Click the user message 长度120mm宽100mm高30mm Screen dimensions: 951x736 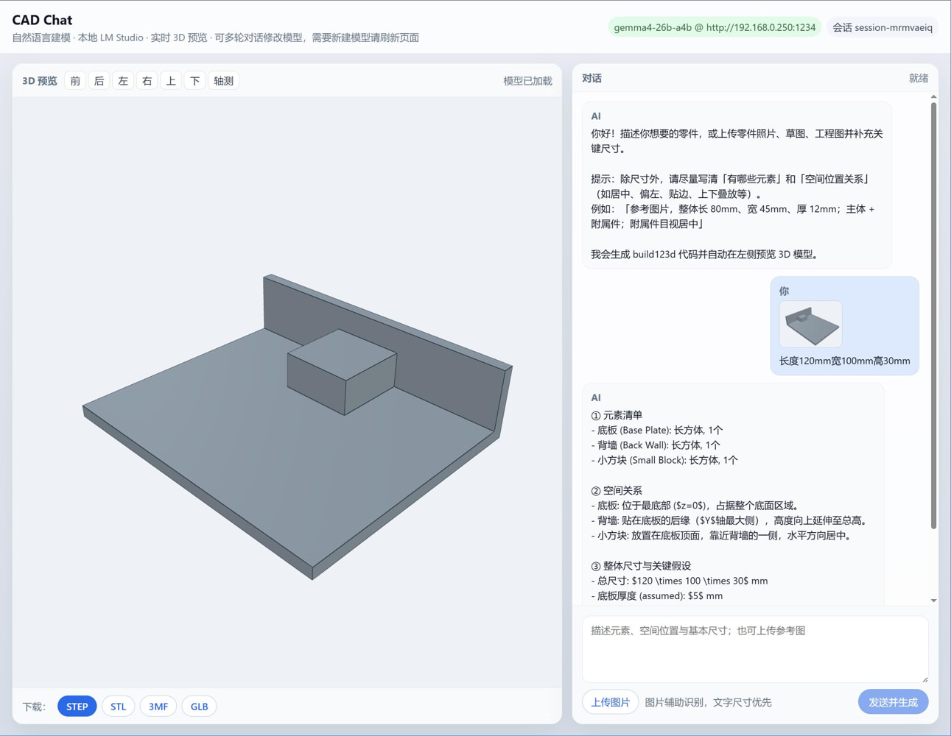[845, 361]
